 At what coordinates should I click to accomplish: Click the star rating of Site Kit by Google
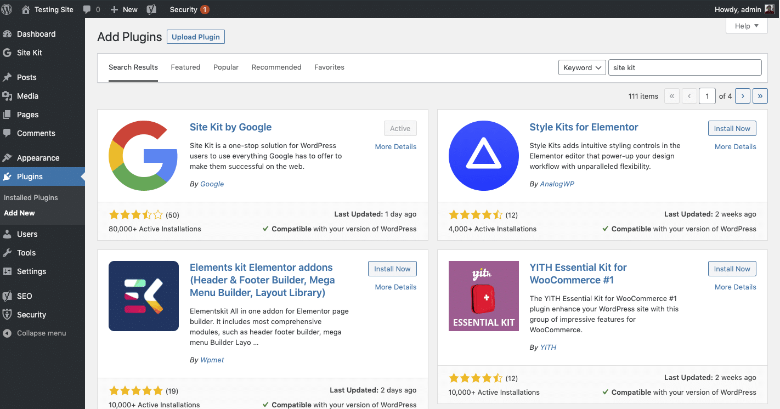coord(135,215)
